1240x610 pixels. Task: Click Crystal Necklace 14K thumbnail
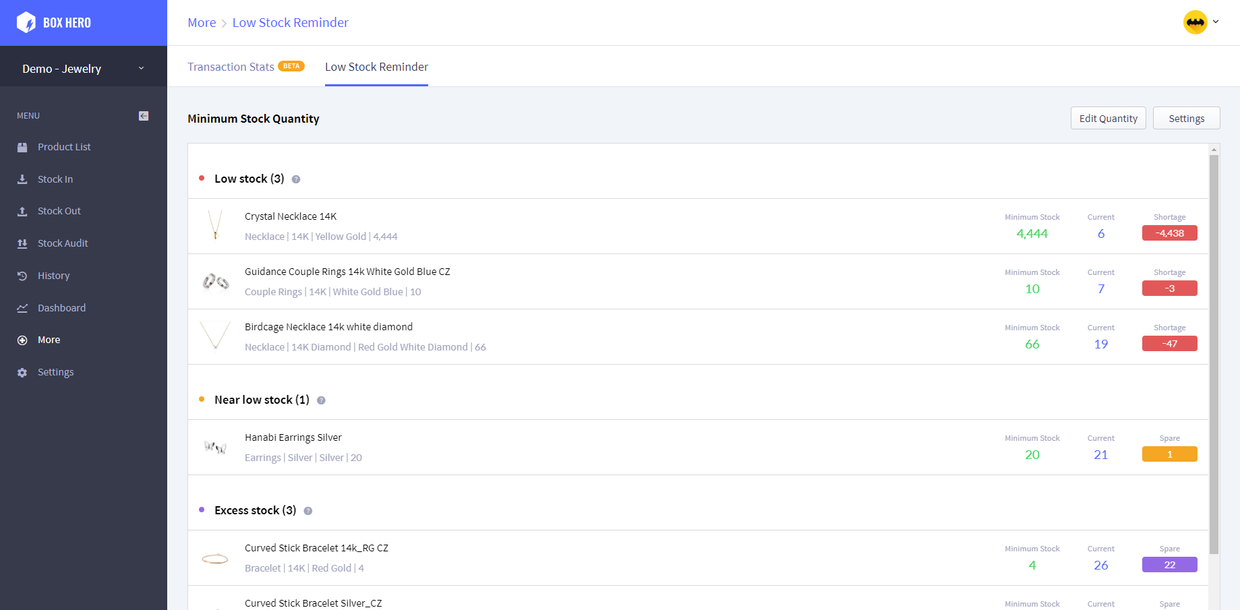pyautogui.click(x=215, y=226)
